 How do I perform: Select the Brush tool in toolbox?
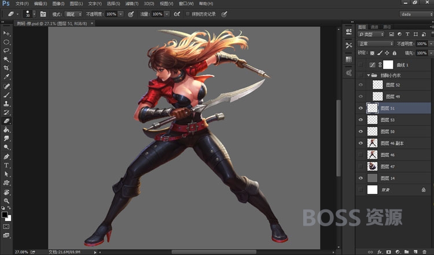(x=6, y=95)
